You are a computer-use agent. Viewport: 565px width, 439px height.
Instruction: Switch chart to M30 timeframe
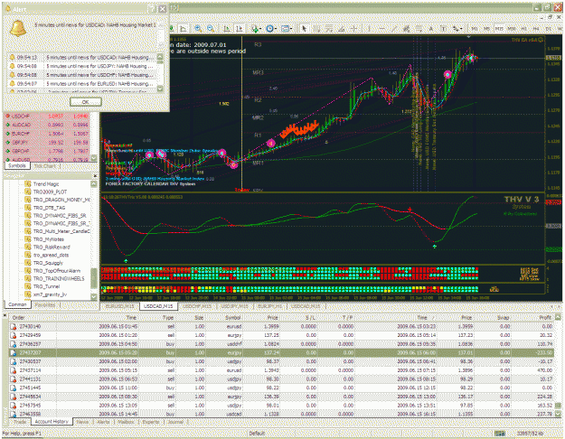[x=512, y=28]
